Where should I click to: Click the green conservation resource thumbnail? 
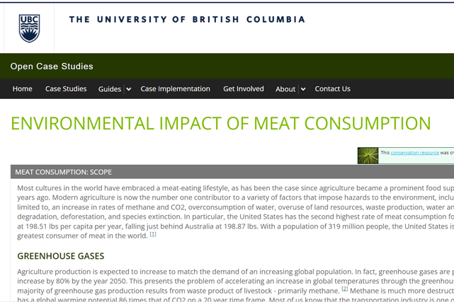tap(368, 156)
